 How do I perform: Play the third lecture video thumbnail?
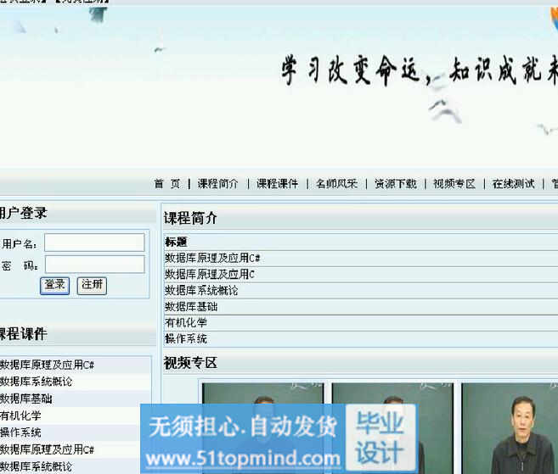[x=510, y=428]
